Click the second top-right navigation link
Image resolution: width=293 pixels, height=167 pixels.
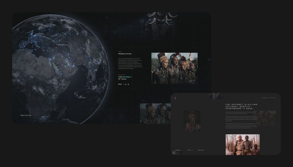pos(272,97)
